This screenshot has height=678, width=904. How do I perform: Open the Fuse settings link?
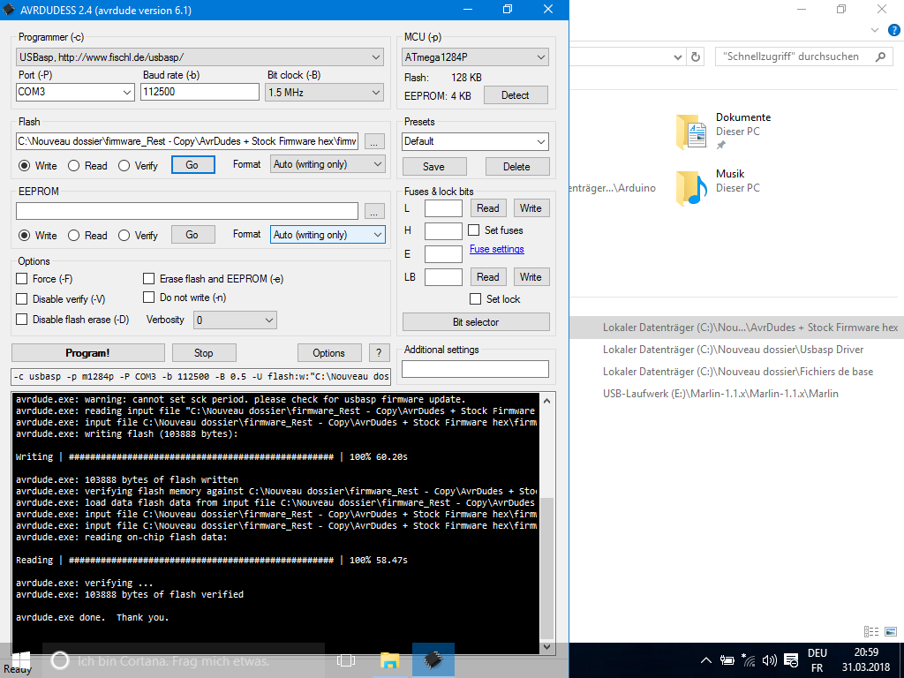pos(496,249)
